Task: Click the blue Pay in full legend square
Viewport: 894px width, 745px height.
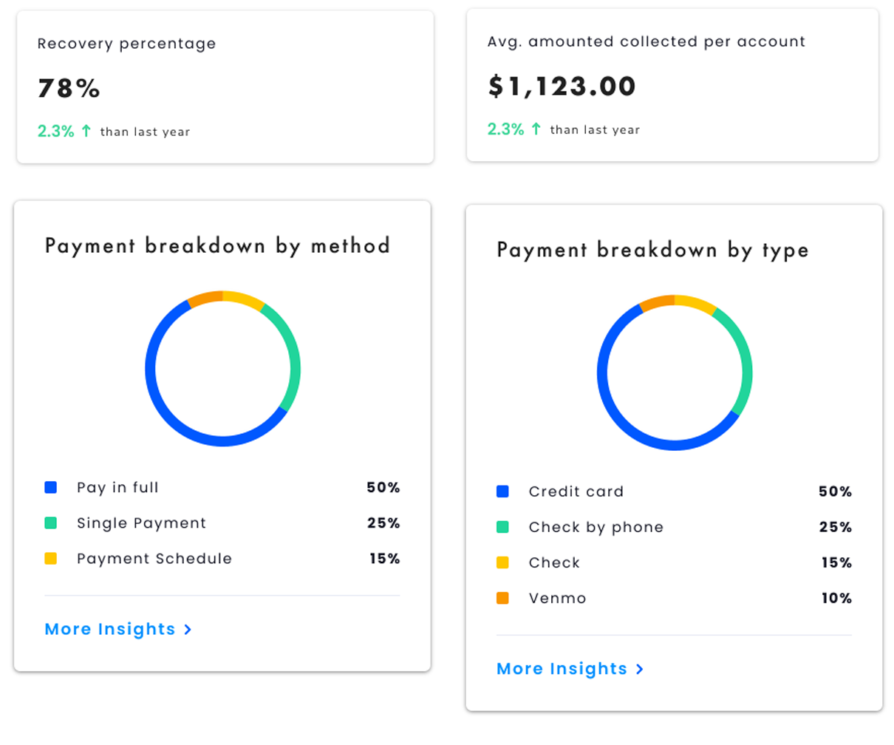Action: (50, 487)
